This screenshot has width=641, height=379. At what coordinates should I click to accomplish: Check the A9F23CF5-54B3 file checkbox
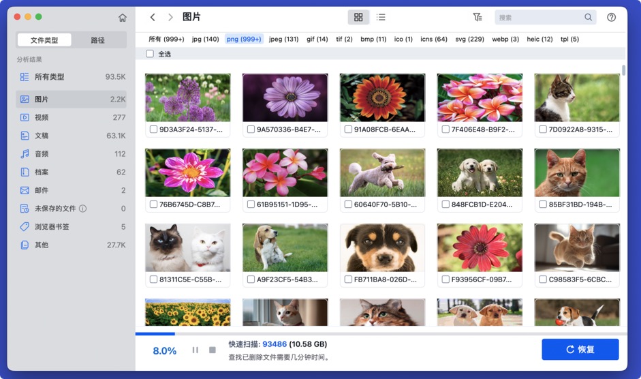click(251, 279)
